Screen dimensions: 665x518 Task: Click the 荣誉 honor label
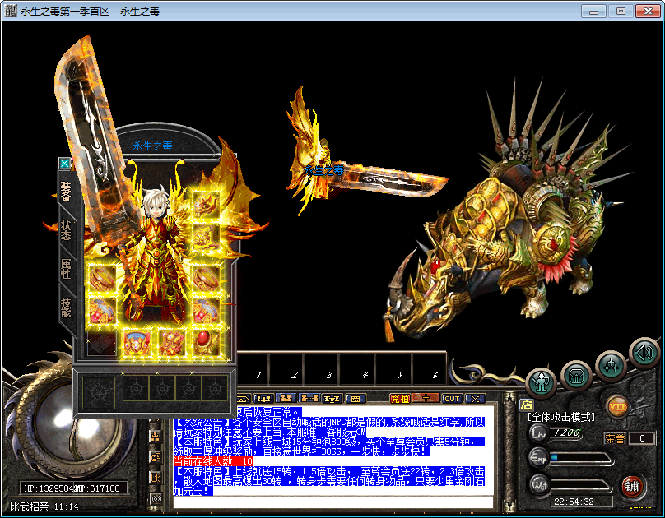pos(615,438)
